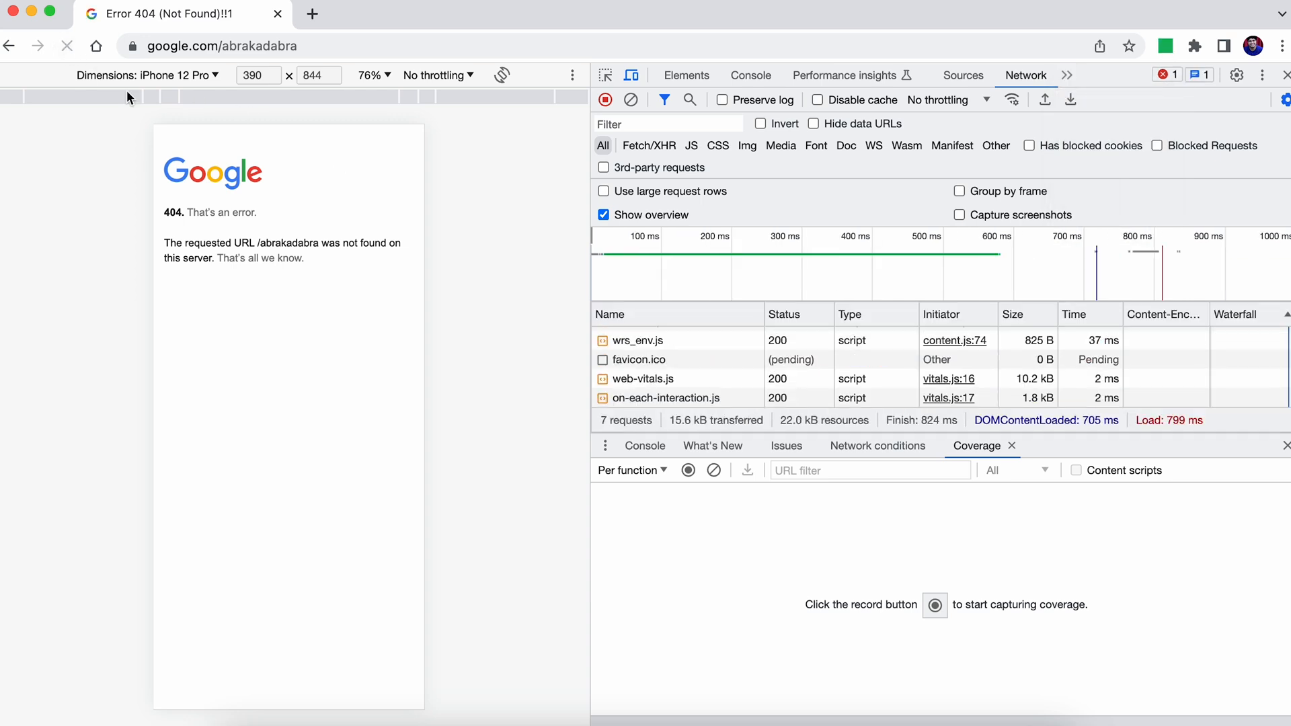Click the network Filter text field
This screenshot has width=1291, height=726.
669,124
